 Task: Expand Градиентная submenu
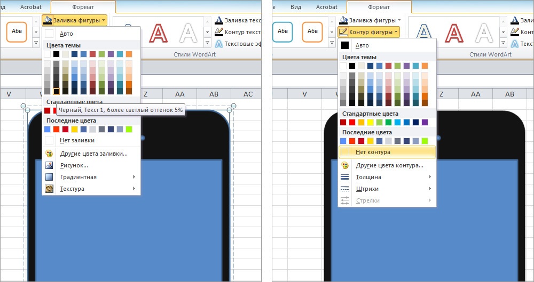91,177
